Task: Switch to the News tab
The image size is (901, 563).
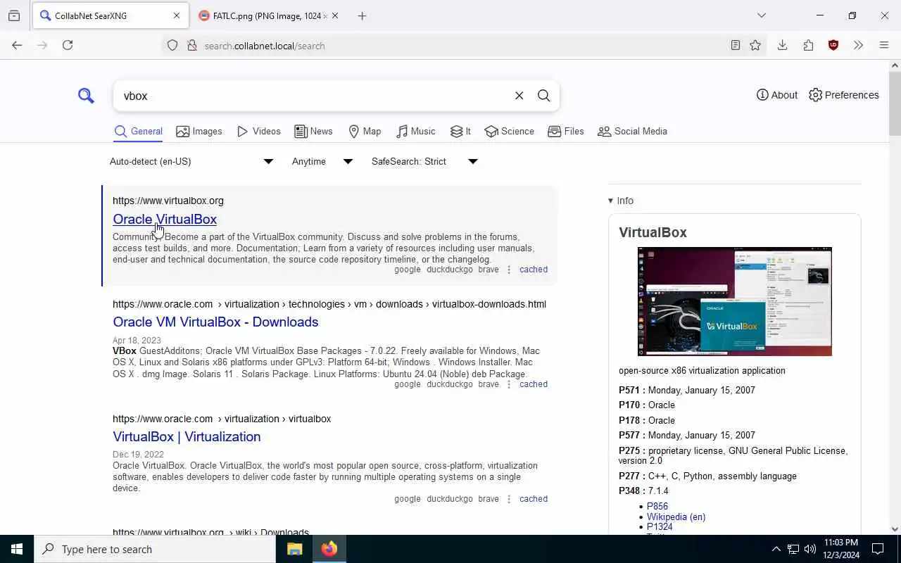Action: point(313,132)
